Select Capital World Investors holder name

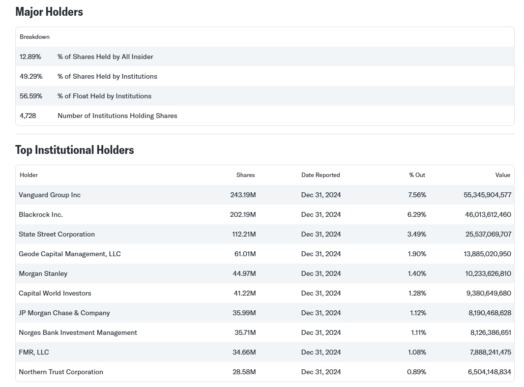coord(55,293)
